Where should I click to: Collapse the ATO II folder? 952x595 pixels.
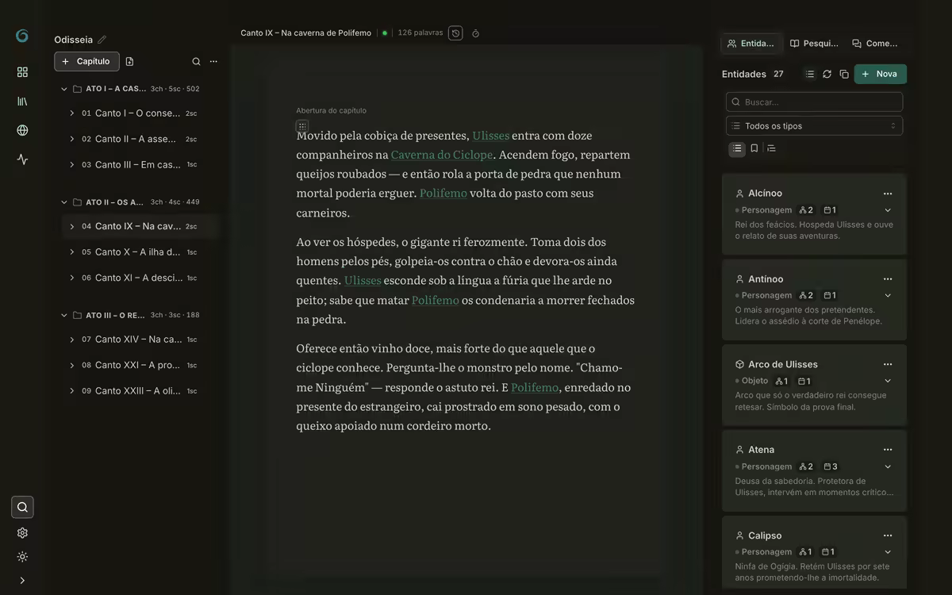tap(64, 202)
